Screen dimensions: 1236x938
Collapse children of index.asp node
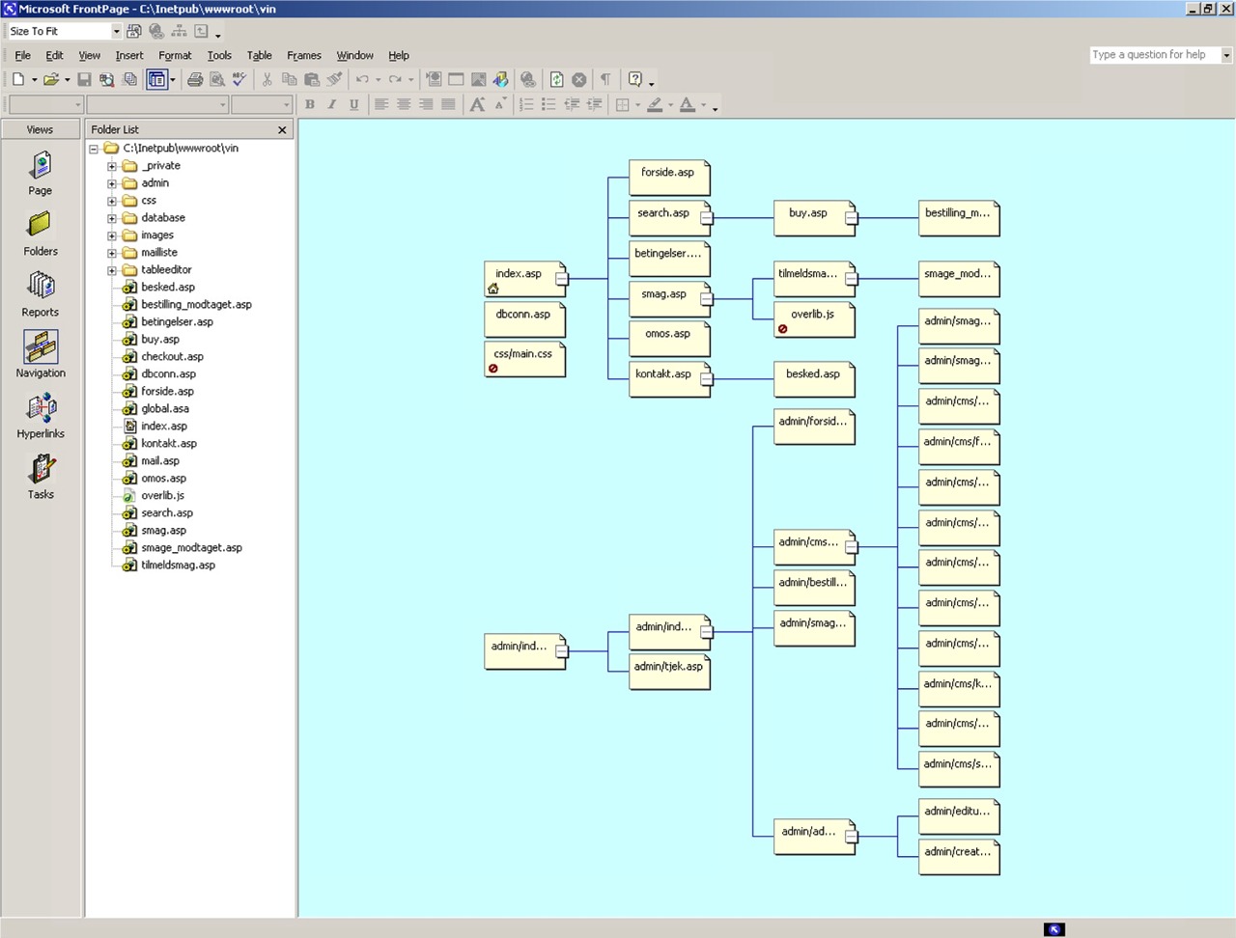point(561,280)
